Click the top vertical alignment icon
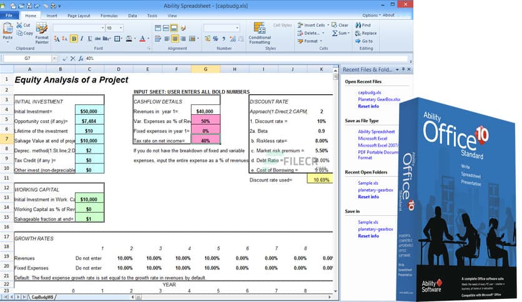522x302 pixels. pos(158,28)
